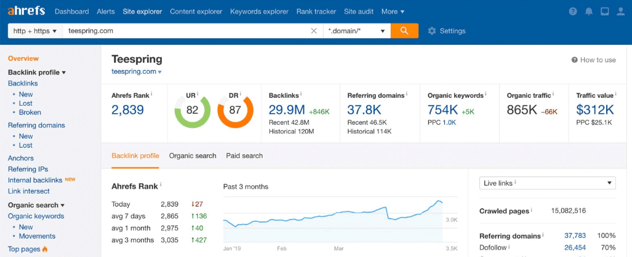Open notifications bell icon
This screenshot has width=632, height=257.
[x=589, y=12]
